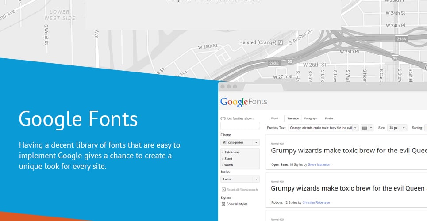Image resolution: width=427 pixels, height=221 pixels.
Task: Open the Preview Text sentence dropdown
Action: point(323,128)
